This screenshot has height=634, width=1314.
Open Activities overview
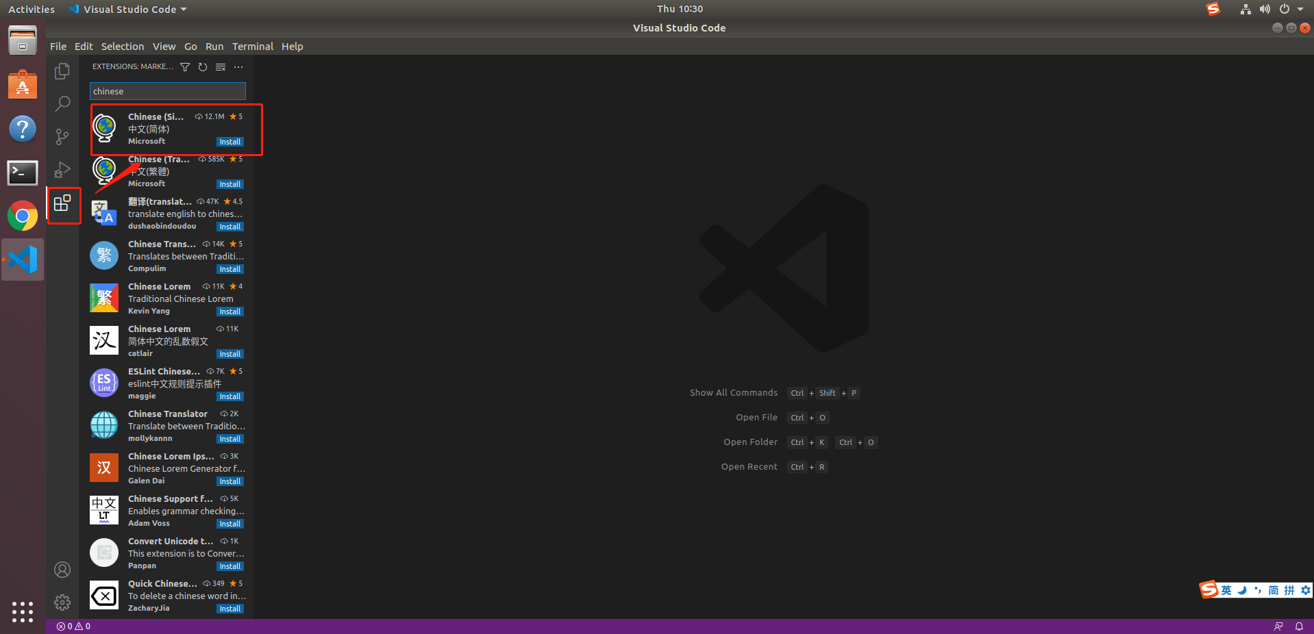pos(32,9)
